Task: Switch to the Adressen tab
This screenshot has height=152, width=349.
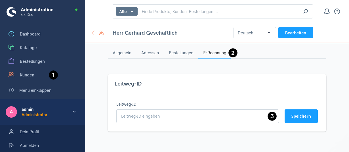Action: click(150, 53)
